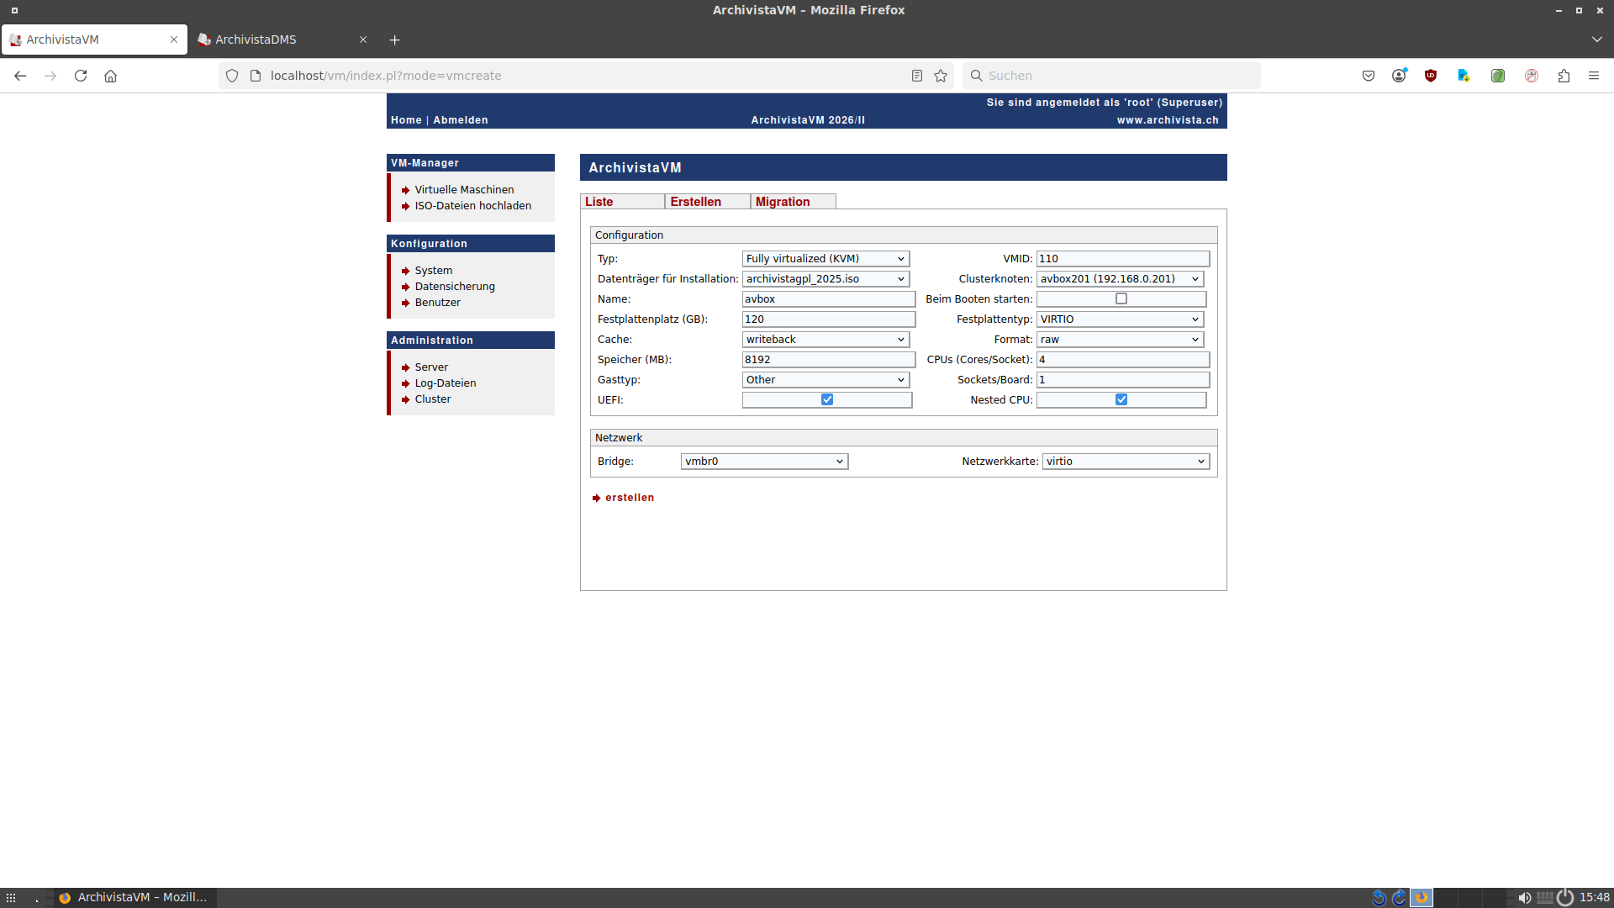Open new browser tab plus icon

[395, 40]
